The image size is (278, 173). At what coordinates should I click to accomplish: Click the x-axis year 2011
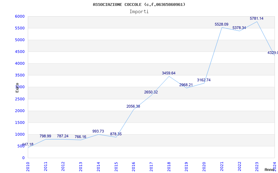coord(46,166)
